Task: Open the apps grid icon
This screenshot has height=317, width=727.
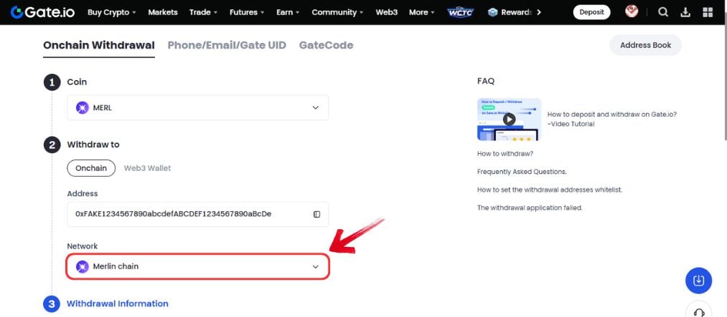Action: click(x=708, y=12)
